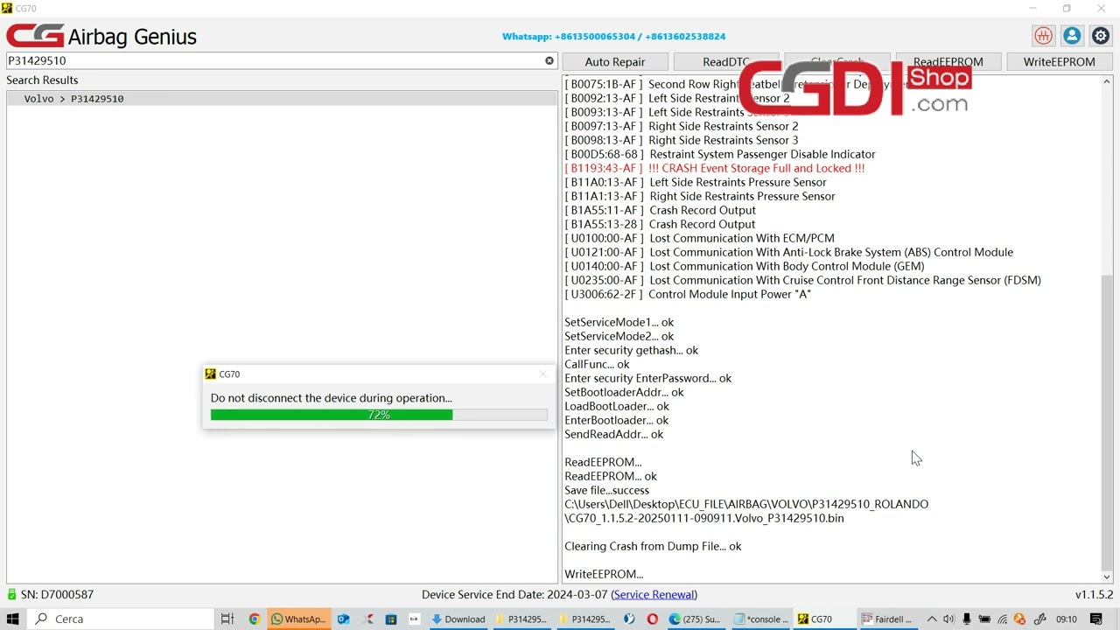Open Opera browser from taskbar
1120x630 pixels.
click(x=653, y=619)
